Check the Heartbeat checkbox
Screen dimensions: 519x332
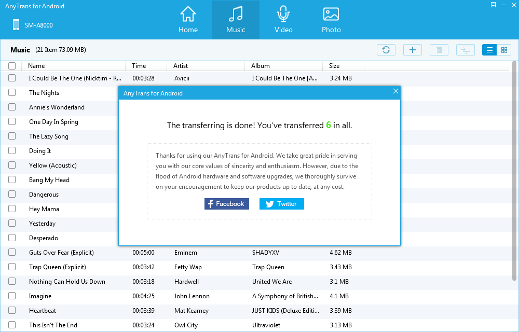(12, 311)
